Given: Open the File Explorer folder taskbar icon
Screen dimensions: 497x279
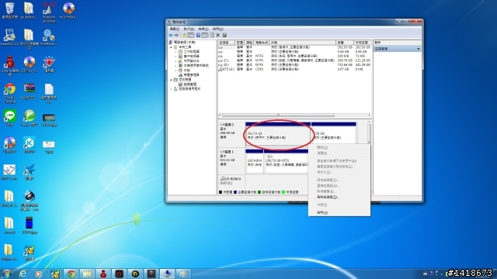Looking at the screenshot, I should coord(87,274).
